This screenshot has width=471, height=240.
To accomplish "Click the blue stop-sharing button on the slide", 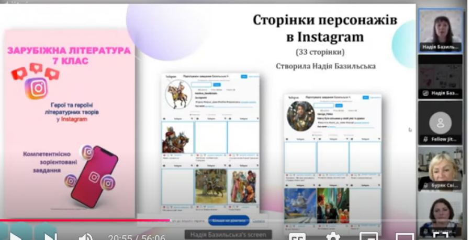I will (229, 221).
